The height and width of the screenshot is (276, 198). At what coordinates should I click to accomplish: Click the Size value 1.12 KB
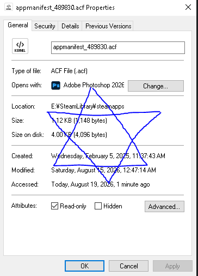tap(79, 121)
